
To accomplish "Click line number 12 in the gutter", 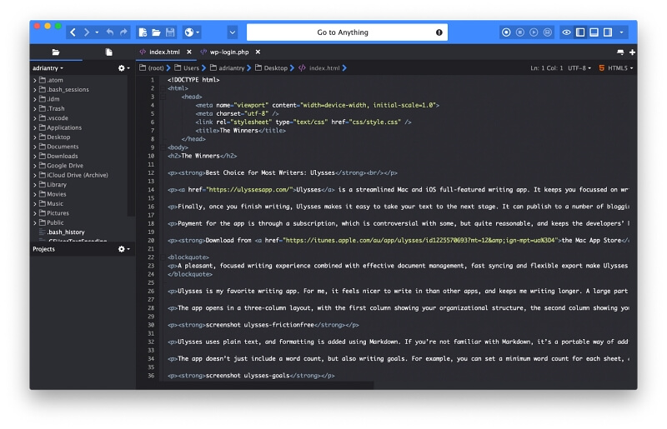I will click(x=151, y=173).
